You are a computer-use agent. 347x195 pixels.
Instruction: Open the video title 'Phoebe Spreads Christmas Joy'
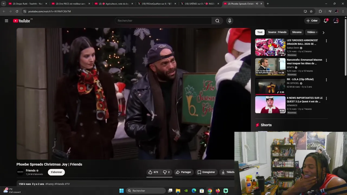click(x=49, y=164)
